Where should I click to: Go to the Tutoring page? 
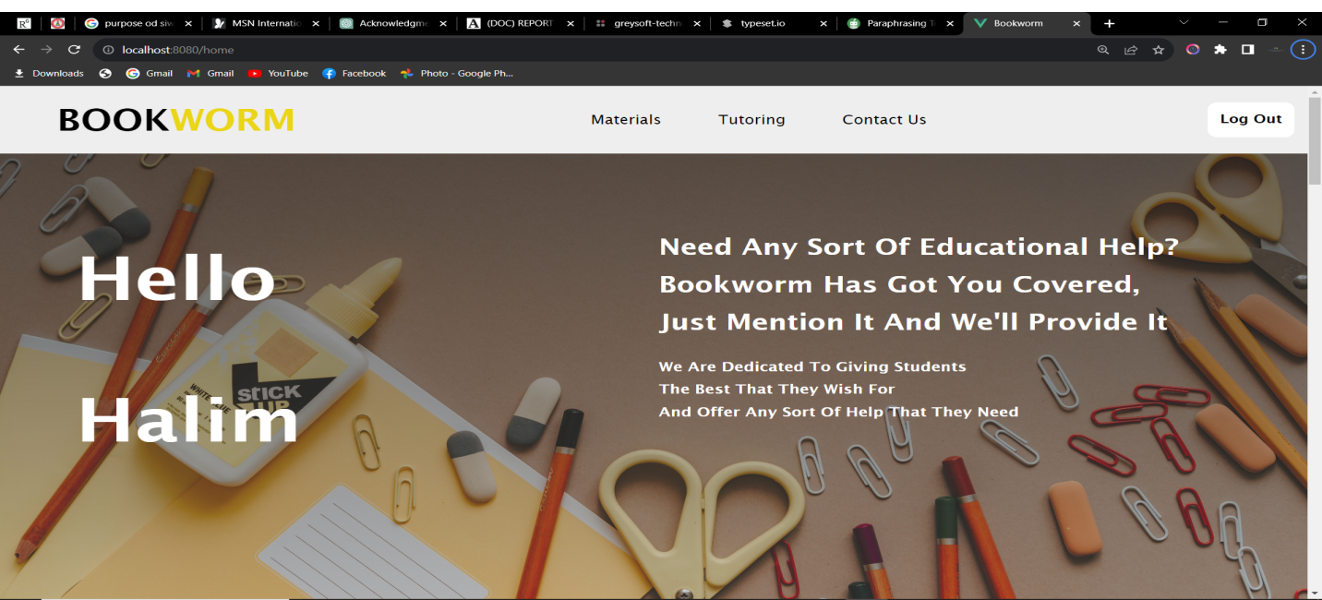coord(751,120)
